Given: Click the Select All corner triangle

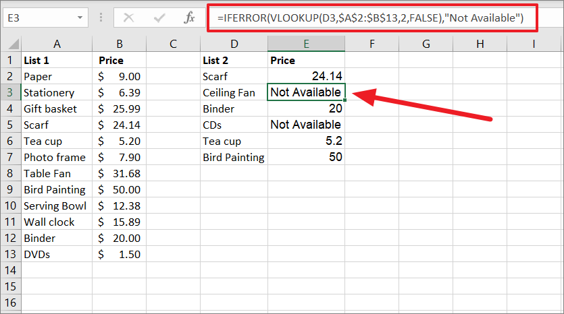Looking at the screenshot, I should (x=14, y=44).
